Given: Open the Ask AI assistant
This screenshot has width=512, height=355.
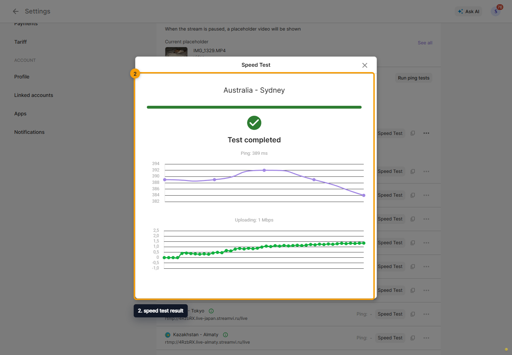Looking at the screenshot, I should 469,11.
